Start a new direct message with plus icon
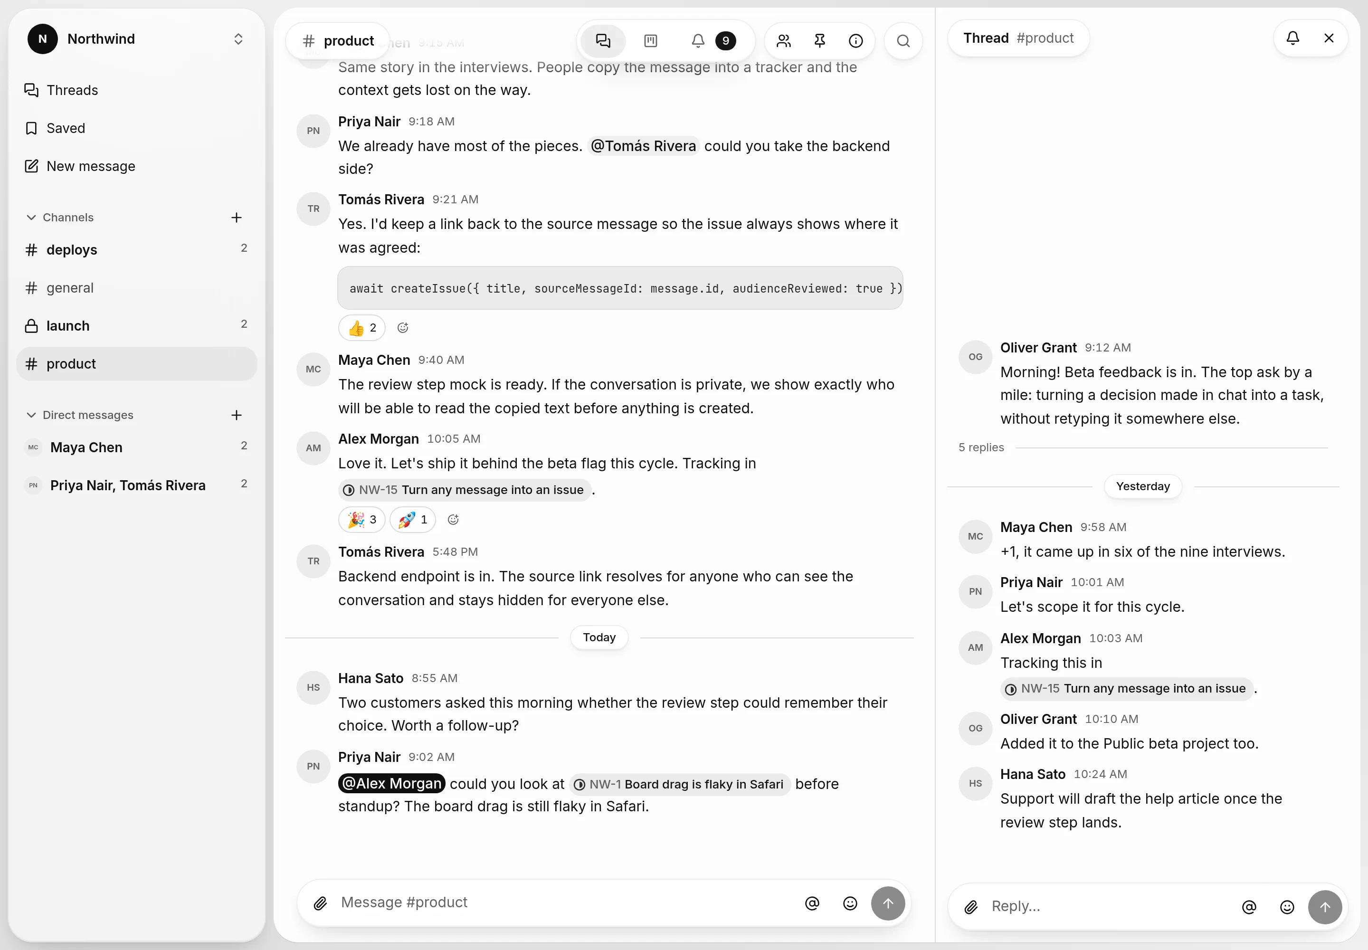The width and height of the screenshot is (1368, 950). point(237,415)
